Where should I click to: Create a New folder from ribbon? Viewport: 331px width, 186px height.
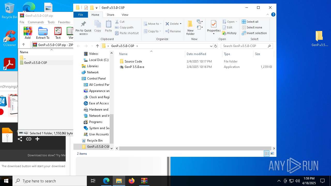pos(190,28)
